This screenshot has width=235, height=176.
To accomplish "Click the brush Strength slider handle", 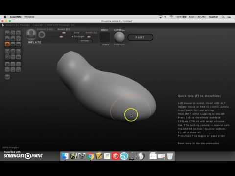I will 61,37.
